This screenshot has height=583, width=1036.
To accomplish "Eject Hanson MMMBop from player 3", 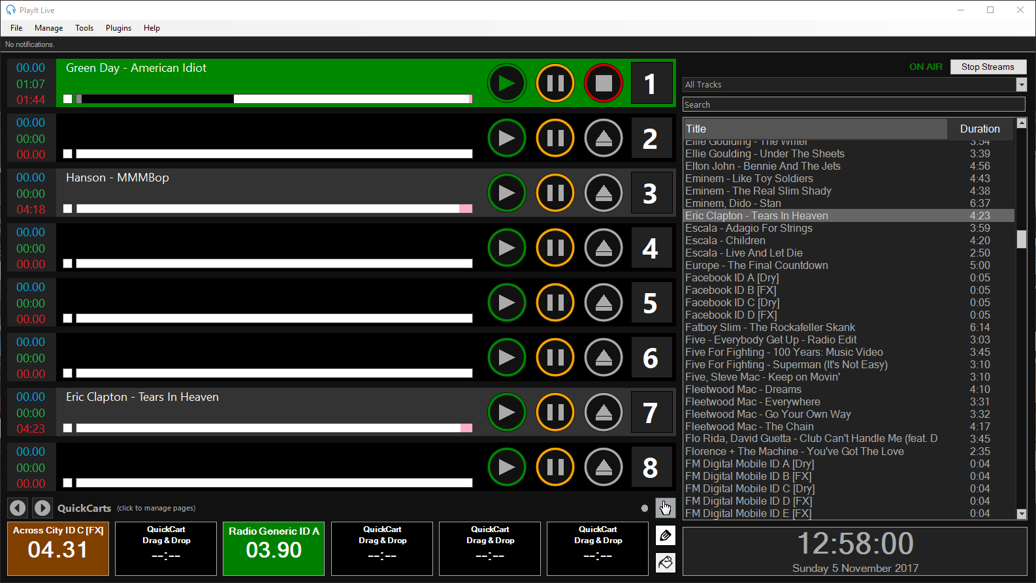I will click(604, 193).
